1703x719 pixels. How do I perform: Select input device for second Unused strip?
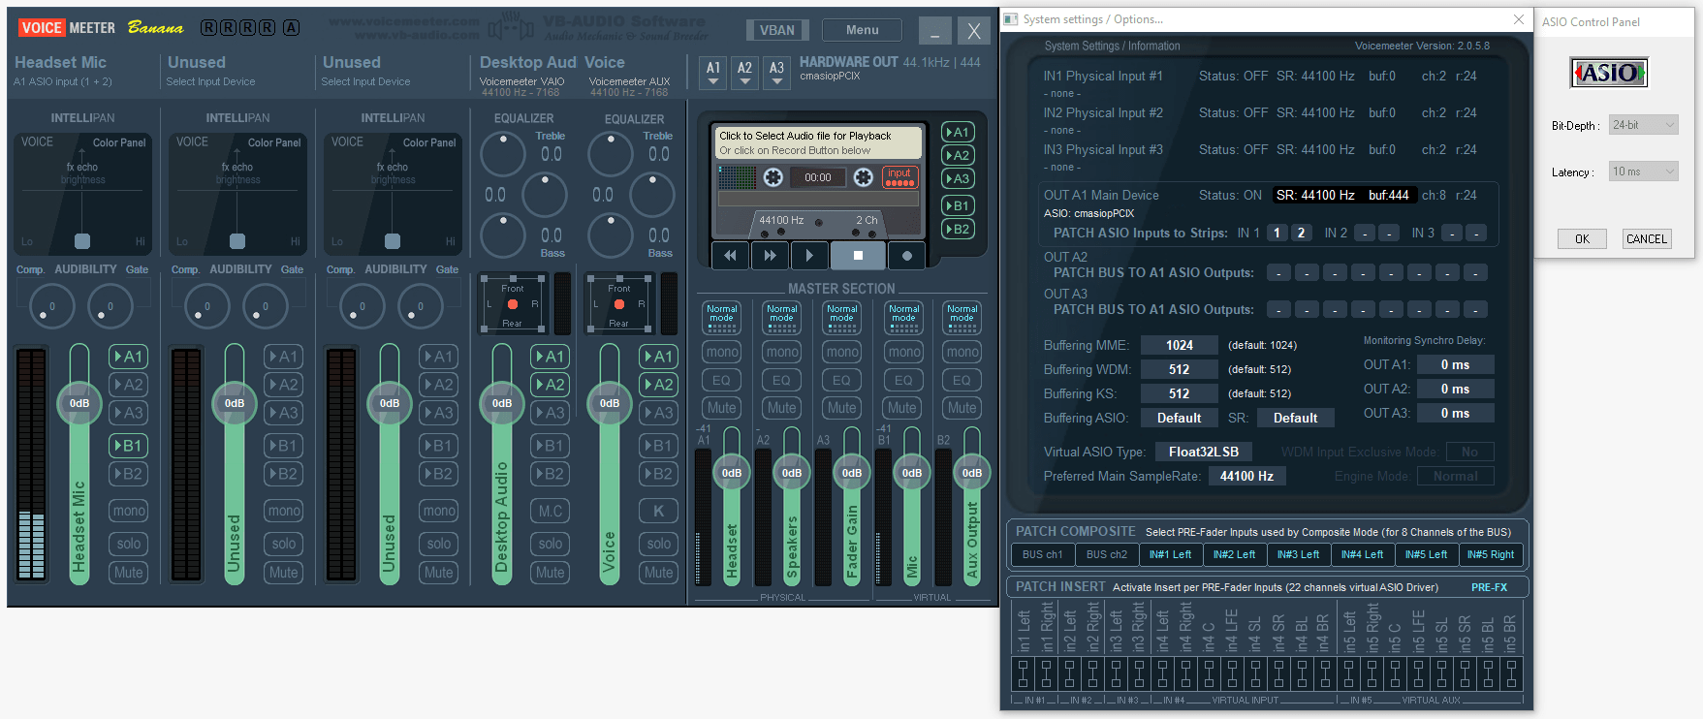[210, 81]
